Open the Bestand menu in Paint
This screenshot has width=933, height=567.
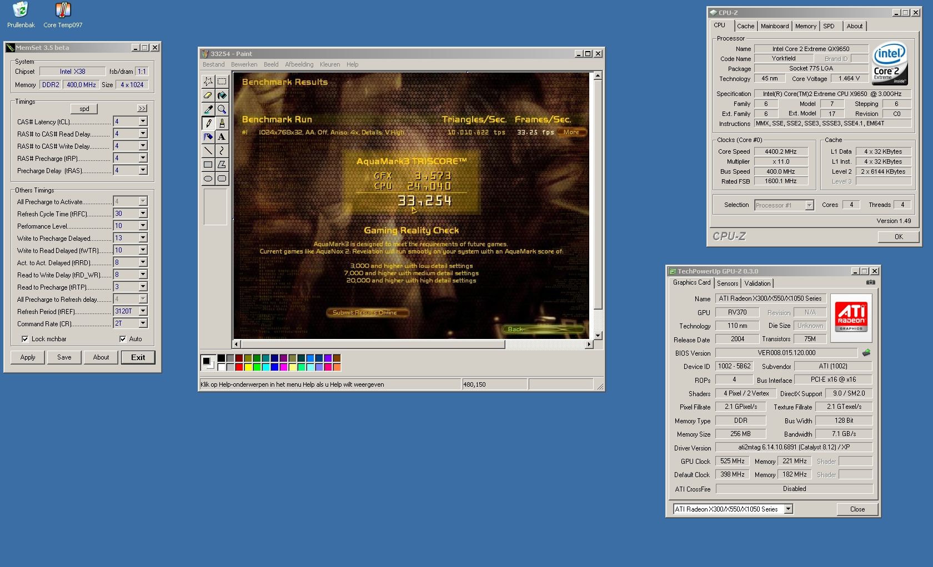[x=214, y=64]
